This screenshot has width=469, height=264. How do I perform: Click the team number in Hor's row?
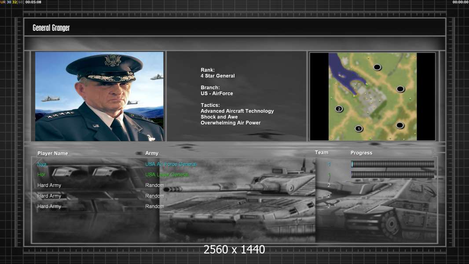(x=329, y=175)
